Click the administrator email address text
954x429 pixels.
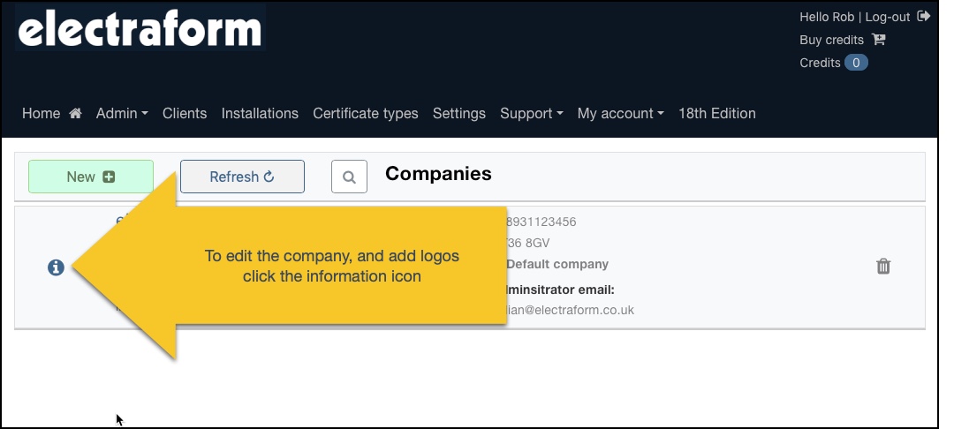tap(570, 310)
